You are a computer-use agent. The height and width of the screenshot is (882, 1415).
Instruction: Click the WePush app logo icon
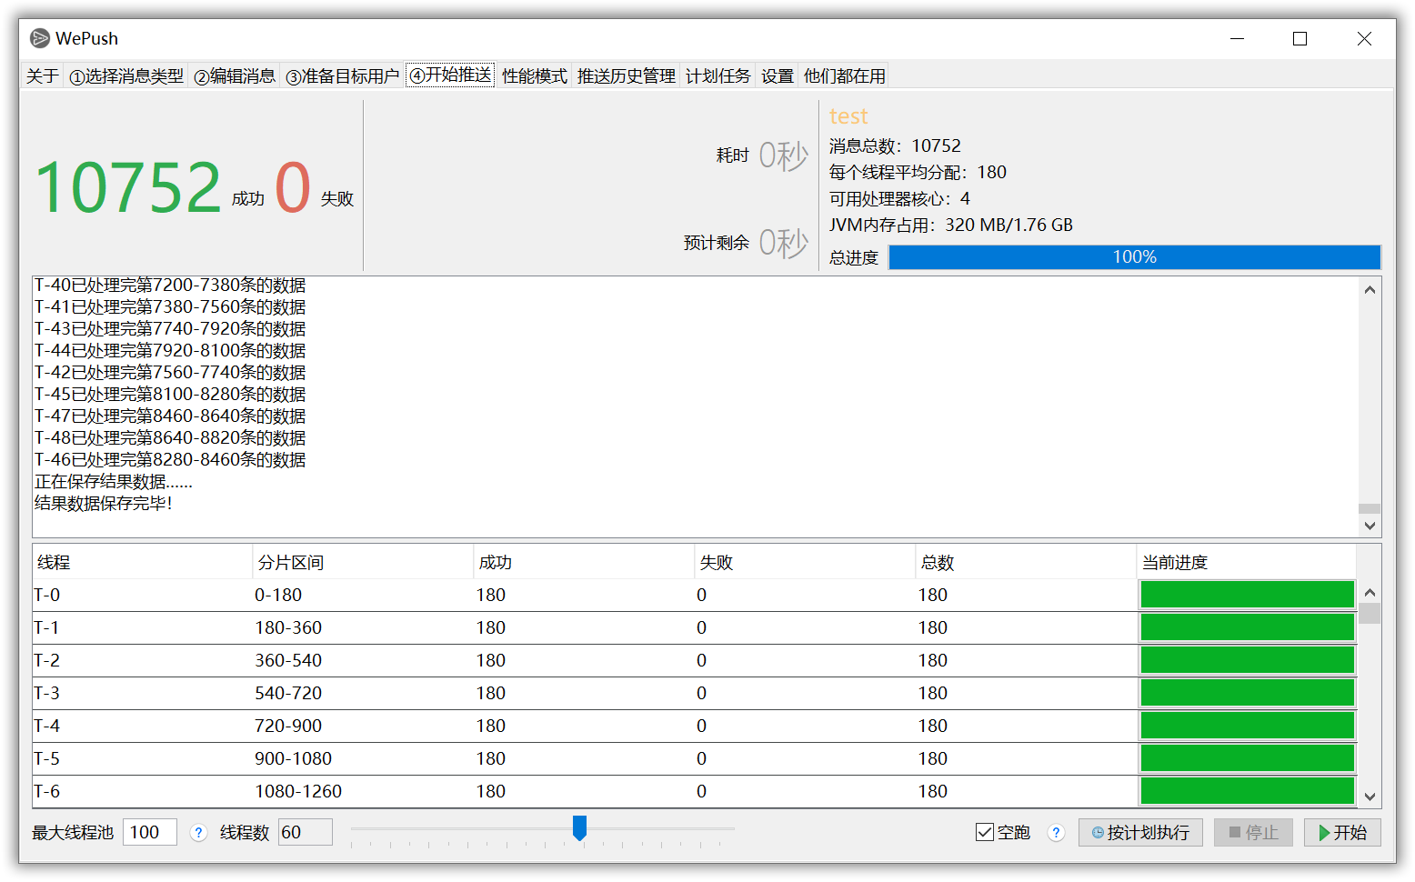tap(39, 38)
